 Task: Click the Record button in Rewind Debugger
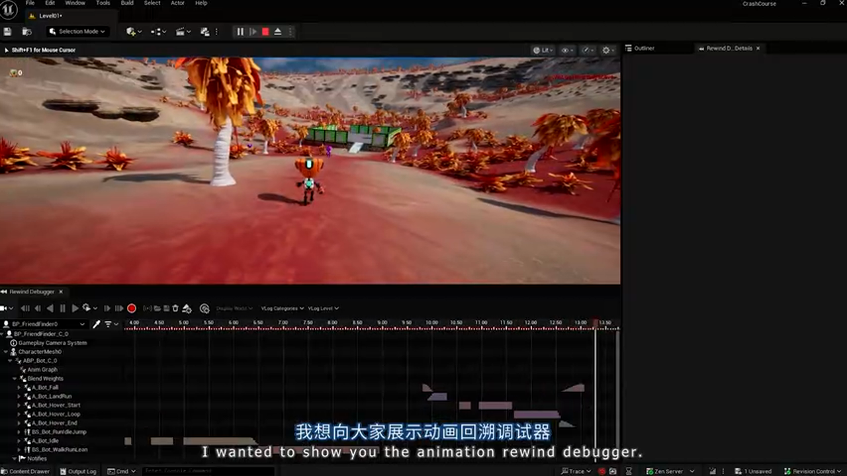[x=132, y=308]
